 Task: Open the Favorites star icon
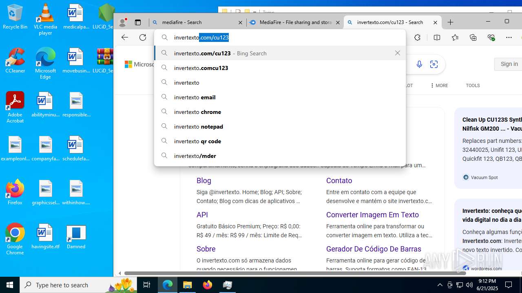click(455, 37)
